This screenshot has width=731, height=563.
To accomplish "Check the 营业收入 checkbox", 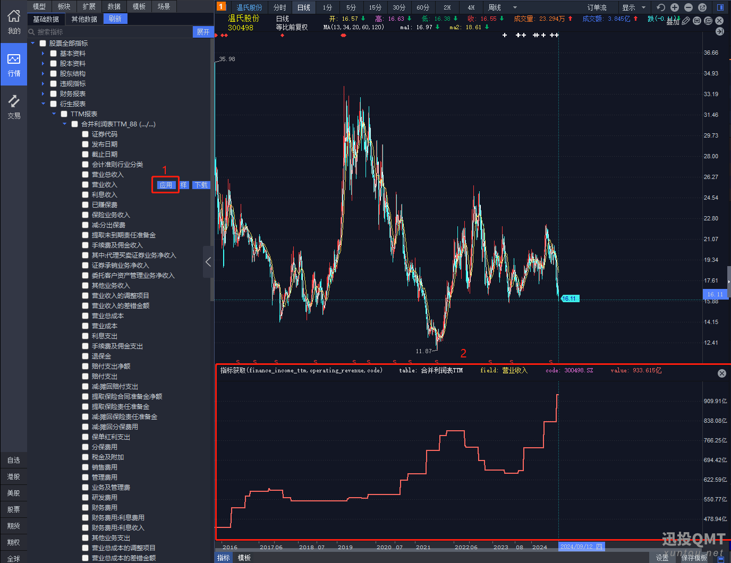I will click(x=86, y=184).
